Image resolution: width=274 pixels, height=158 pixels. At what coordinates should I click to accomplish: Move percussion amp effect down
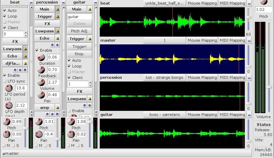pyautogui.click(x=52, y=114)
